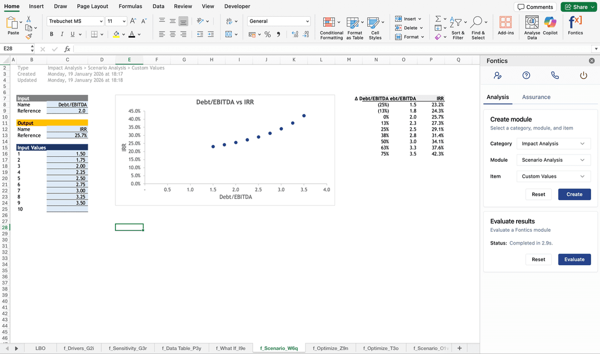Screen dimensions: 600x354
Task: Open Sort & Filter
Action: point(458,28)
